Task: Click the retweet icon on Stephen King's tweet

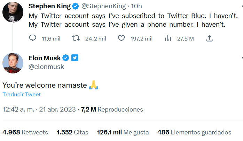Action: [x=75, y=38]
